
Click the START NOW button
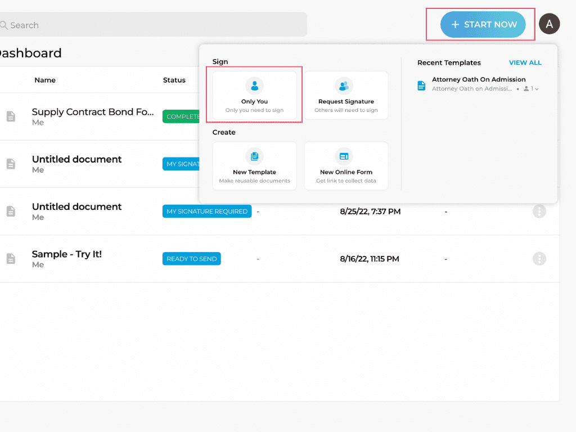point(483,24)
